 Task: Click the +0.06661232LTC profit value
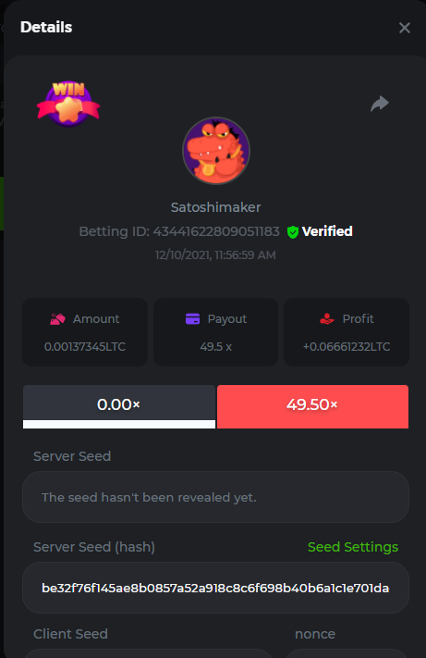(x=347, y=347)
